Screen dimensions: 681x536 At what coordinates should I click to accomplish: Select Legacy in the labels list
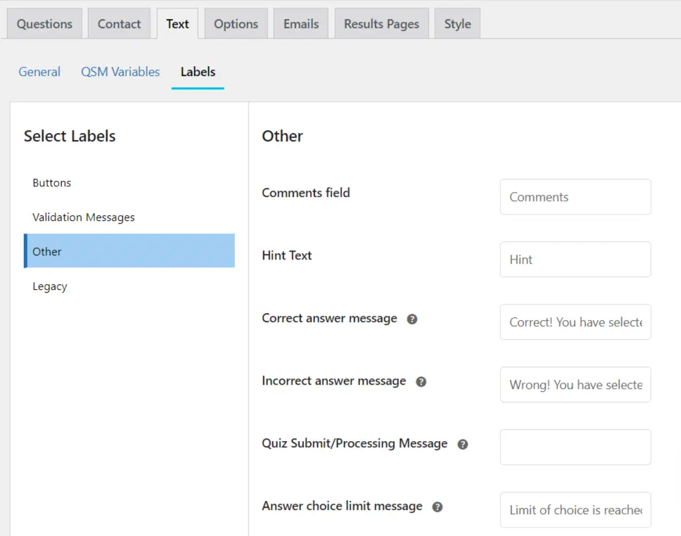point(50,286)
